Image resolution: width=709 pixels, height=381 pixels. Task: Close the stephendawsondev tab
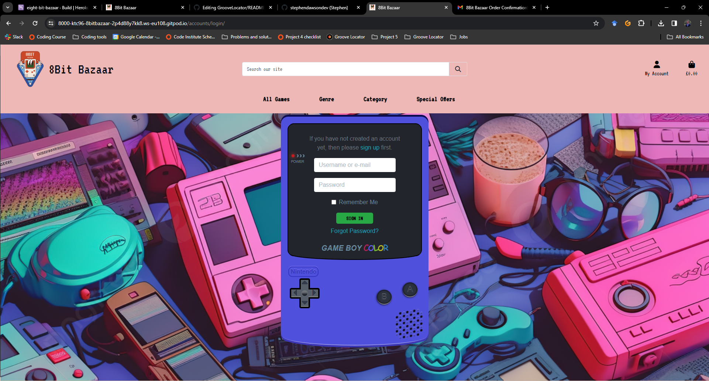pos(358,7)
